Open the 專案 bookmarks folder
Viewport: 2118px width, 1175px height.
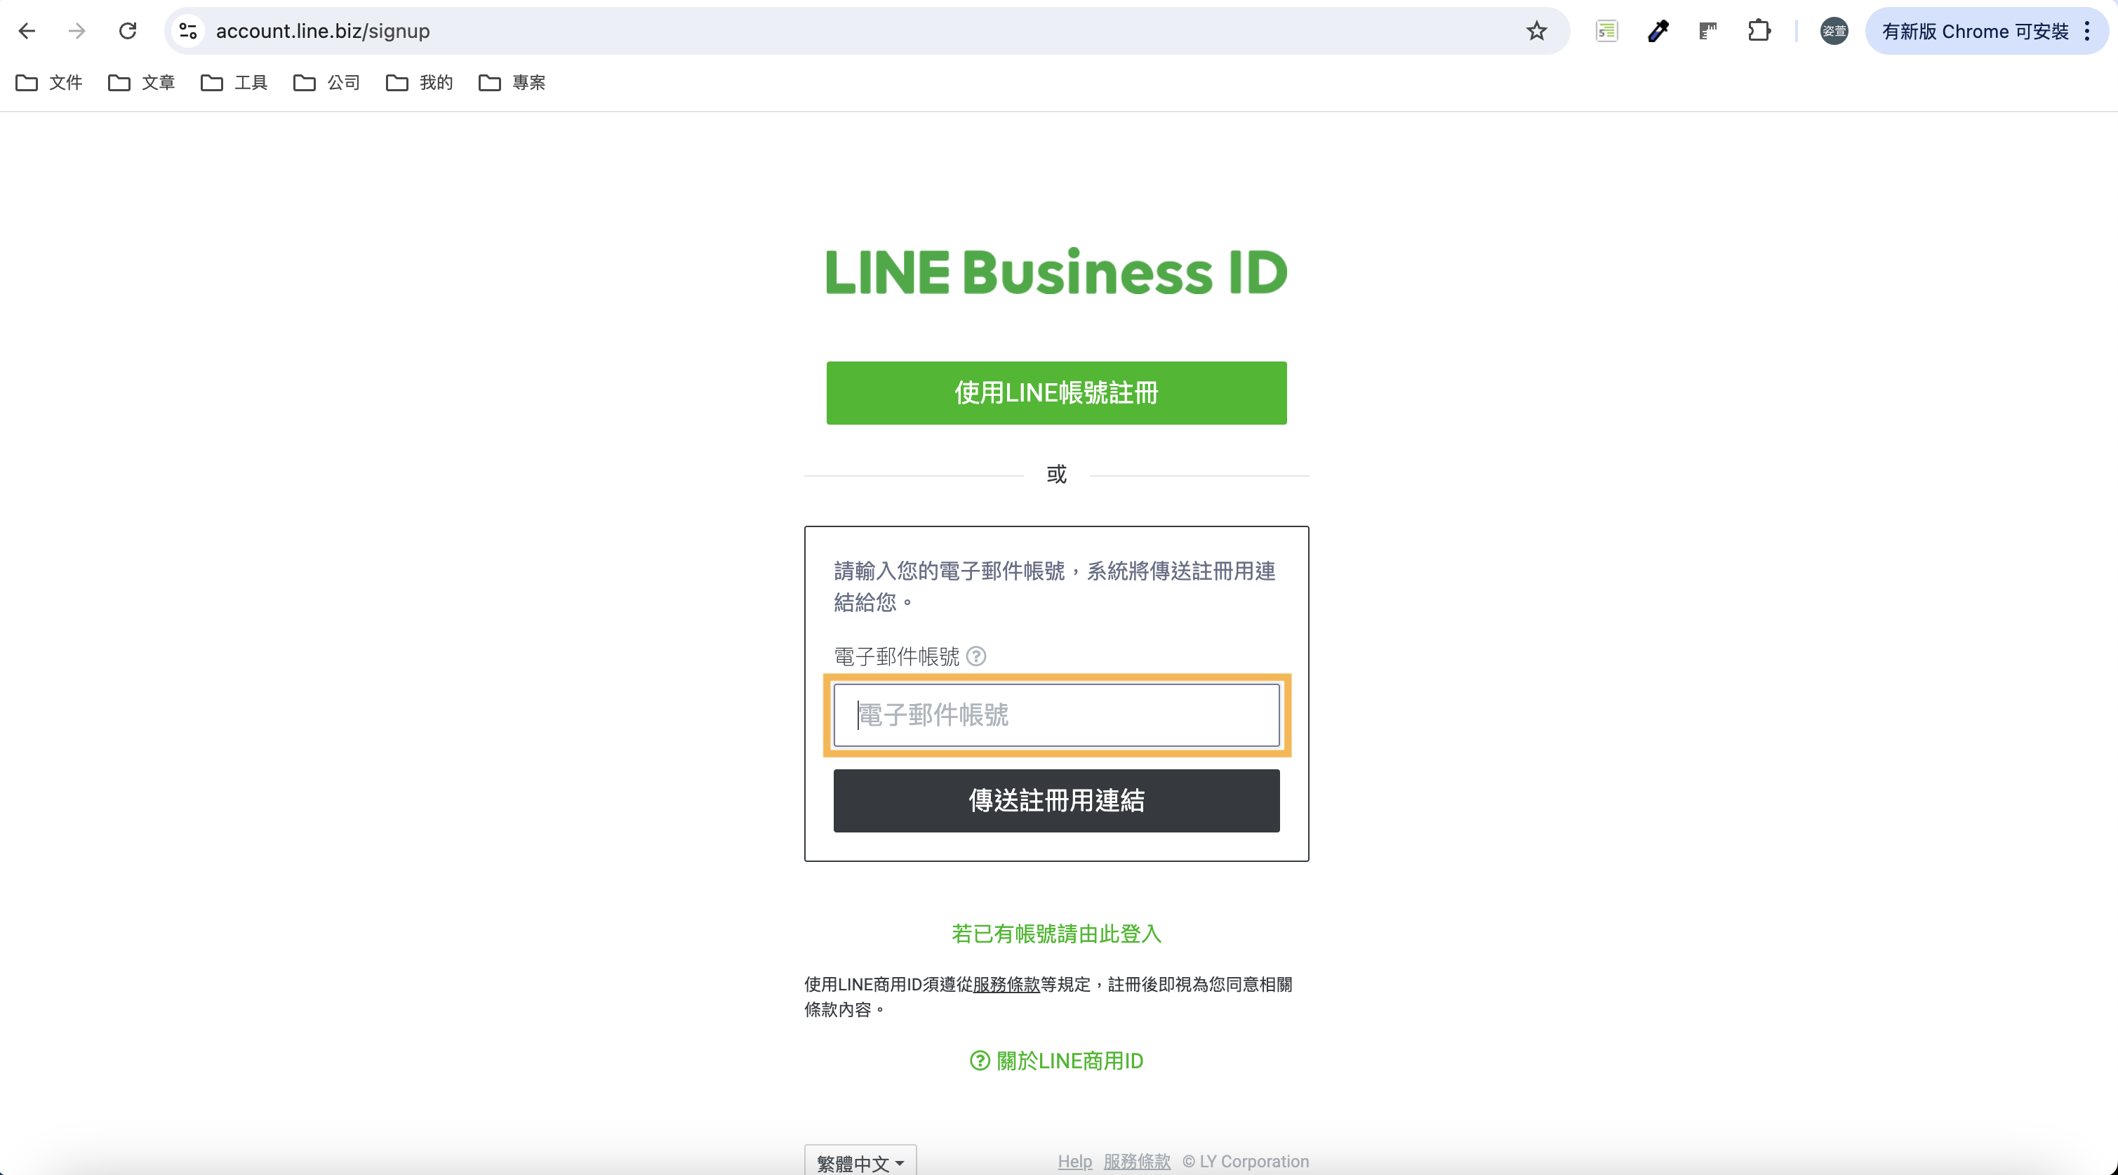coord(512,82)
